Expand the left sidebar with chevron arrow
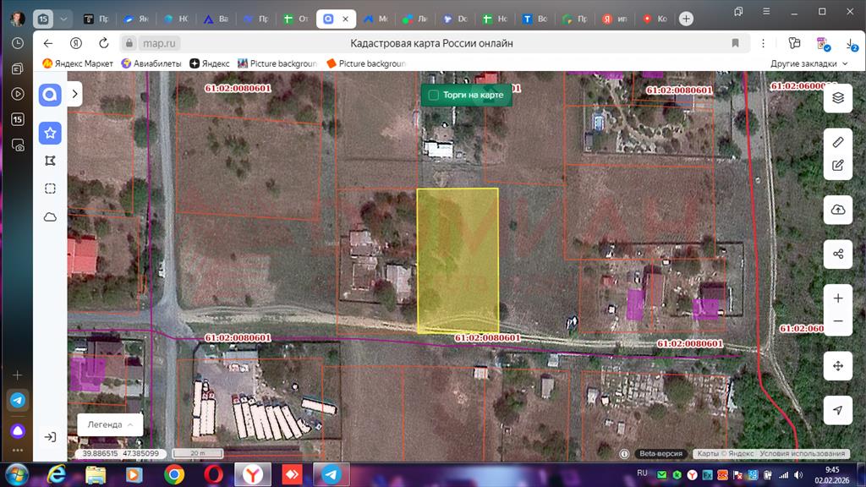Screen dimensions: 866x487 pos(74,95)
